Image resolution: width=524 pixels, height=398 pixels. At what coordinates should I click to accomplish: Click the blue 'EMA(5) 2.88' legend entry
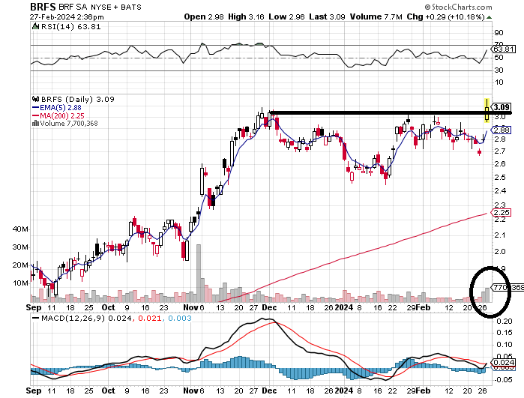click(56, 108)
